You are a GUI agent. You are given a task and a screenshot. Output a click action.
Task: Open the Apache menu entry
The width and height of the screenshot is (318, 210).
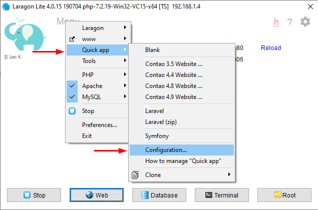(97, 86)
